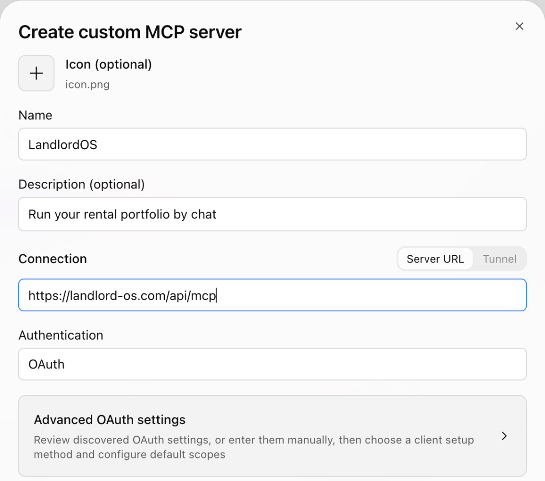
Task: Edit the Description field text
Action: [x=272, y=214]
